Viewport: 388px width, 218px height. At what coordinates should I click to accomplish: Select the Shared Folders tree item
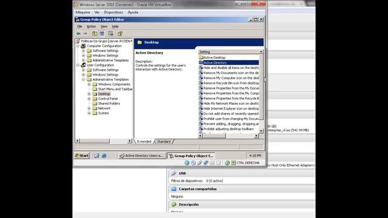pos(109,104)
